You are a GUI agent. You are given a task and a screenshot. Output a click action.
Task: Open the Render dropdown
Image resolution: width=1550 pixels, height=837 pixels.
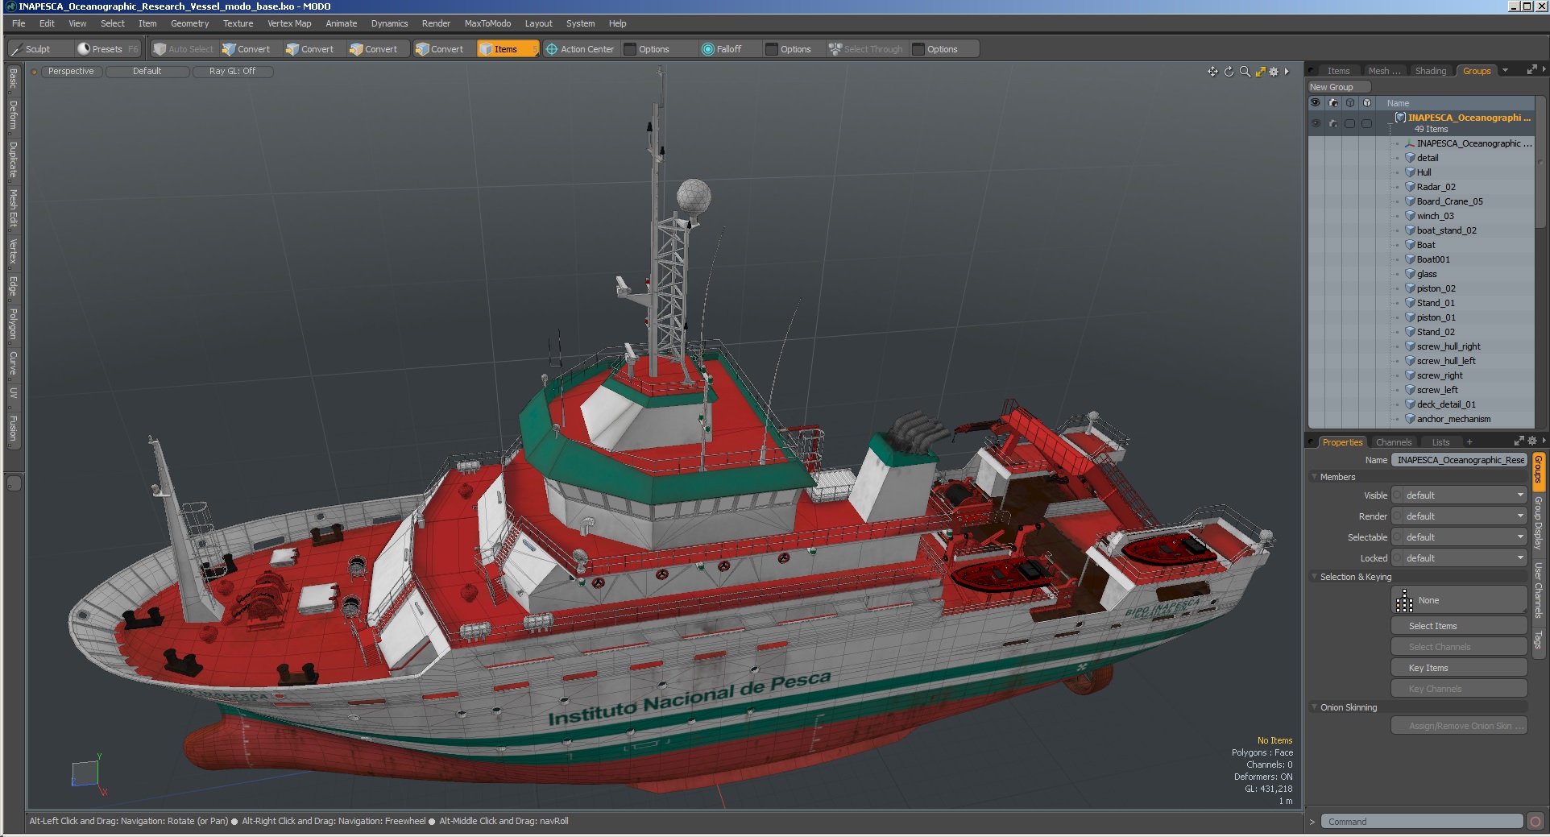[x=1459, y=516]
